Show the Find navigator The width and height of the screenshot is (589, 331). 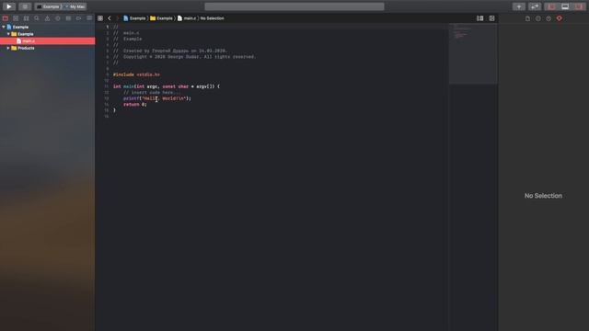[37, 18]
